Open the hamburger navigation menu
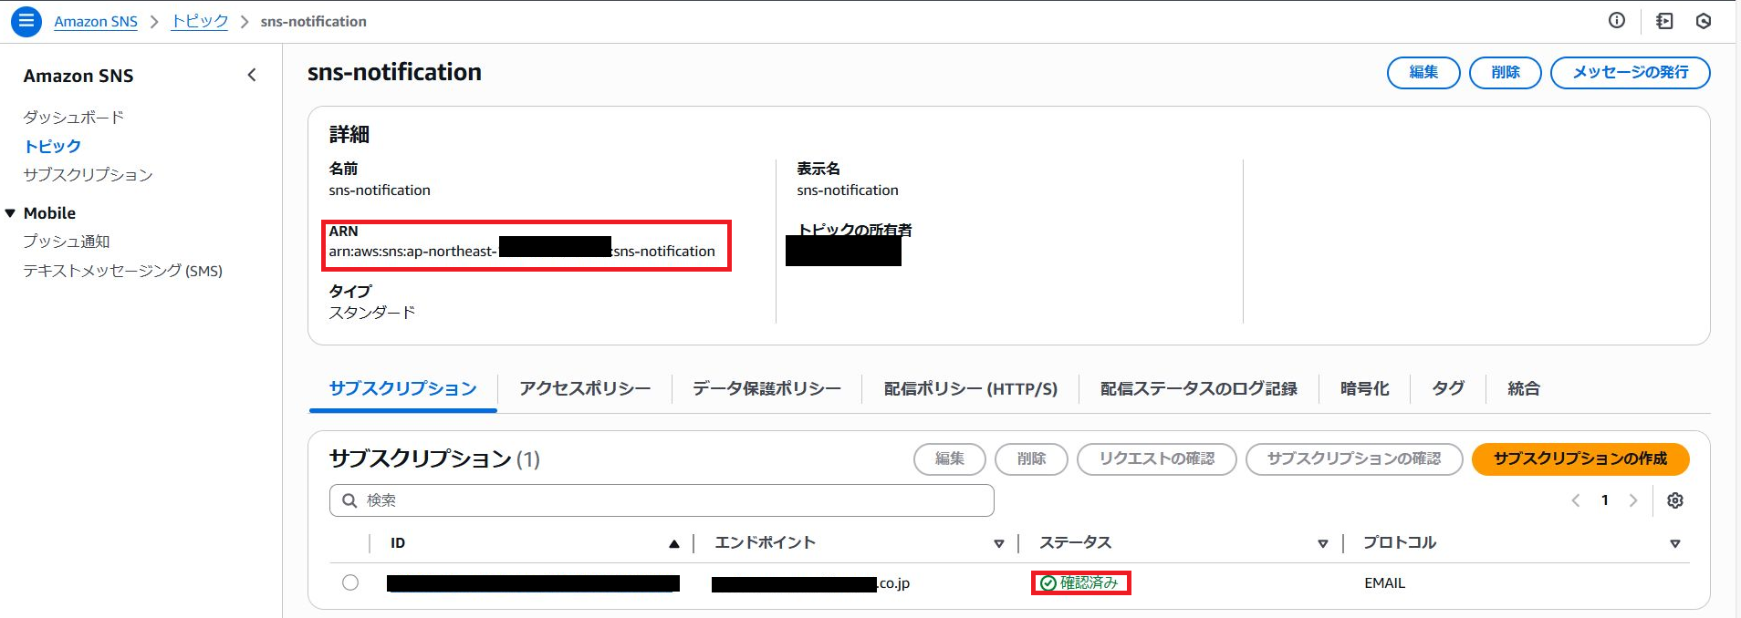 pos(26,21)
